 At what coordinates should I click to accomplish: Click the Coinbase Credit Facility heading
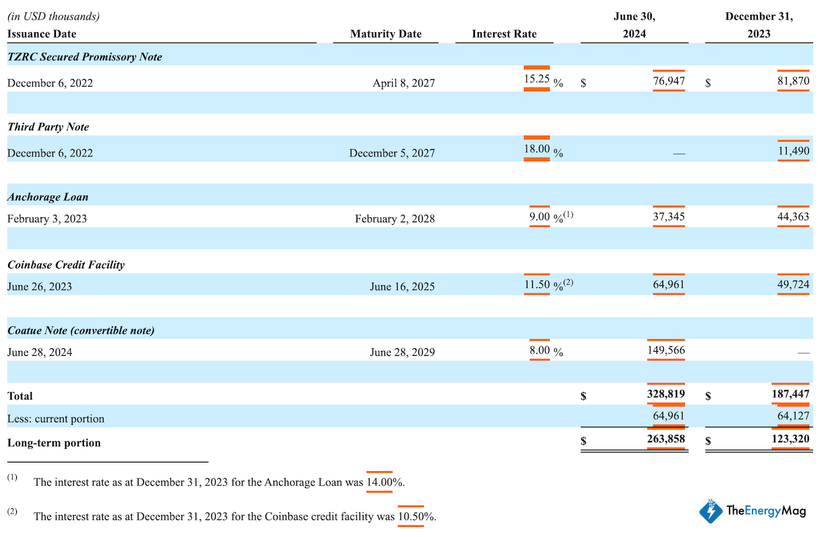click(x=66, y=264)
